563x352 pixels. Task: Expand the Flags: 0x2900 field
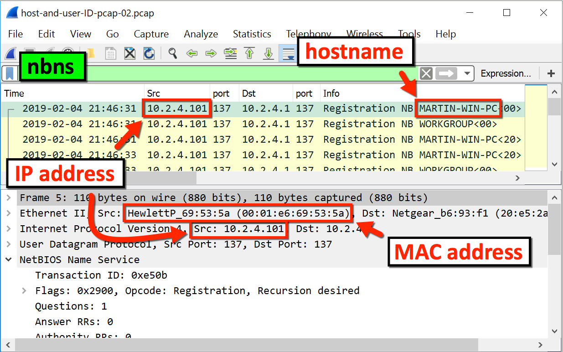[x=24, y=291]
